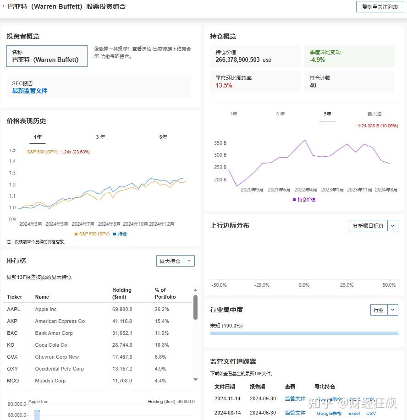The width and height of the screenshot is (407, 420).
Task: Click the 未知 (100.0%) industry bar
Action: 304,333
